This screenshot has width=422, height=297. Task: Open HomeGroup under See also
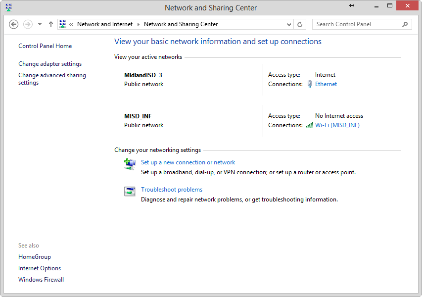click(35, 257)
